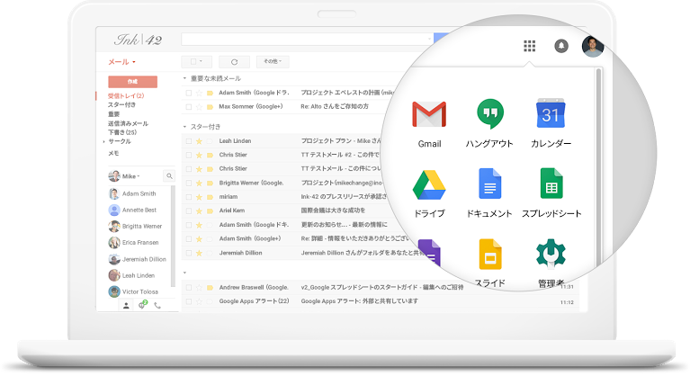690x385 pixels.
Task: Click the red 作成 compose button
Action: (132, 81)
